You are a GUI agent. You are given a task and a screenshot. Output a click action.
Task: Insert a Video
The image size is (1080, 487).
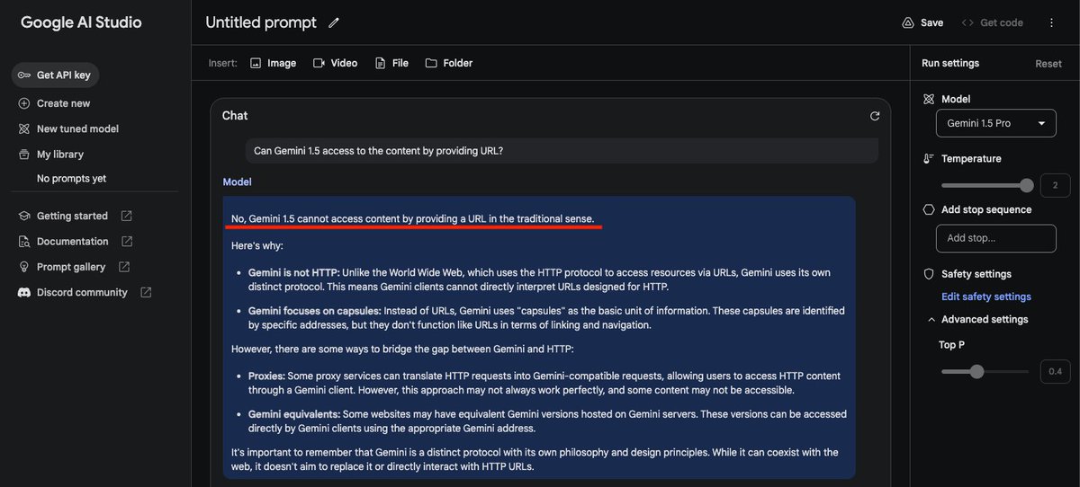pos(335,63)
